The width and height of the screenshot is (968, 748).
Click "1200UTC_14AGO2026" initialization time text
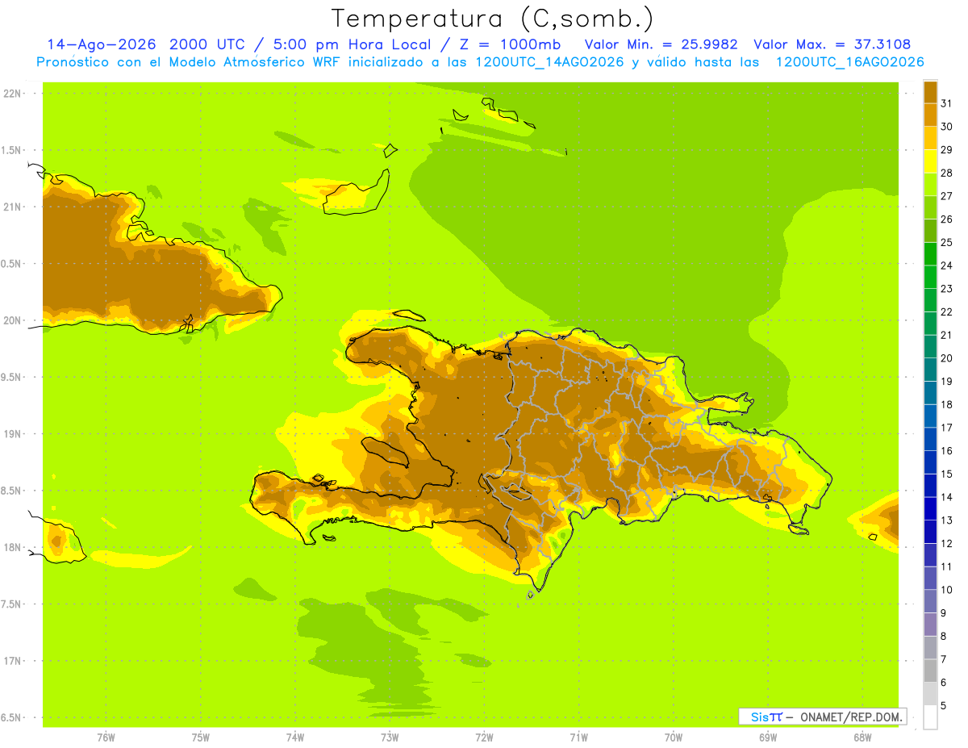click(x=549, y=62)
